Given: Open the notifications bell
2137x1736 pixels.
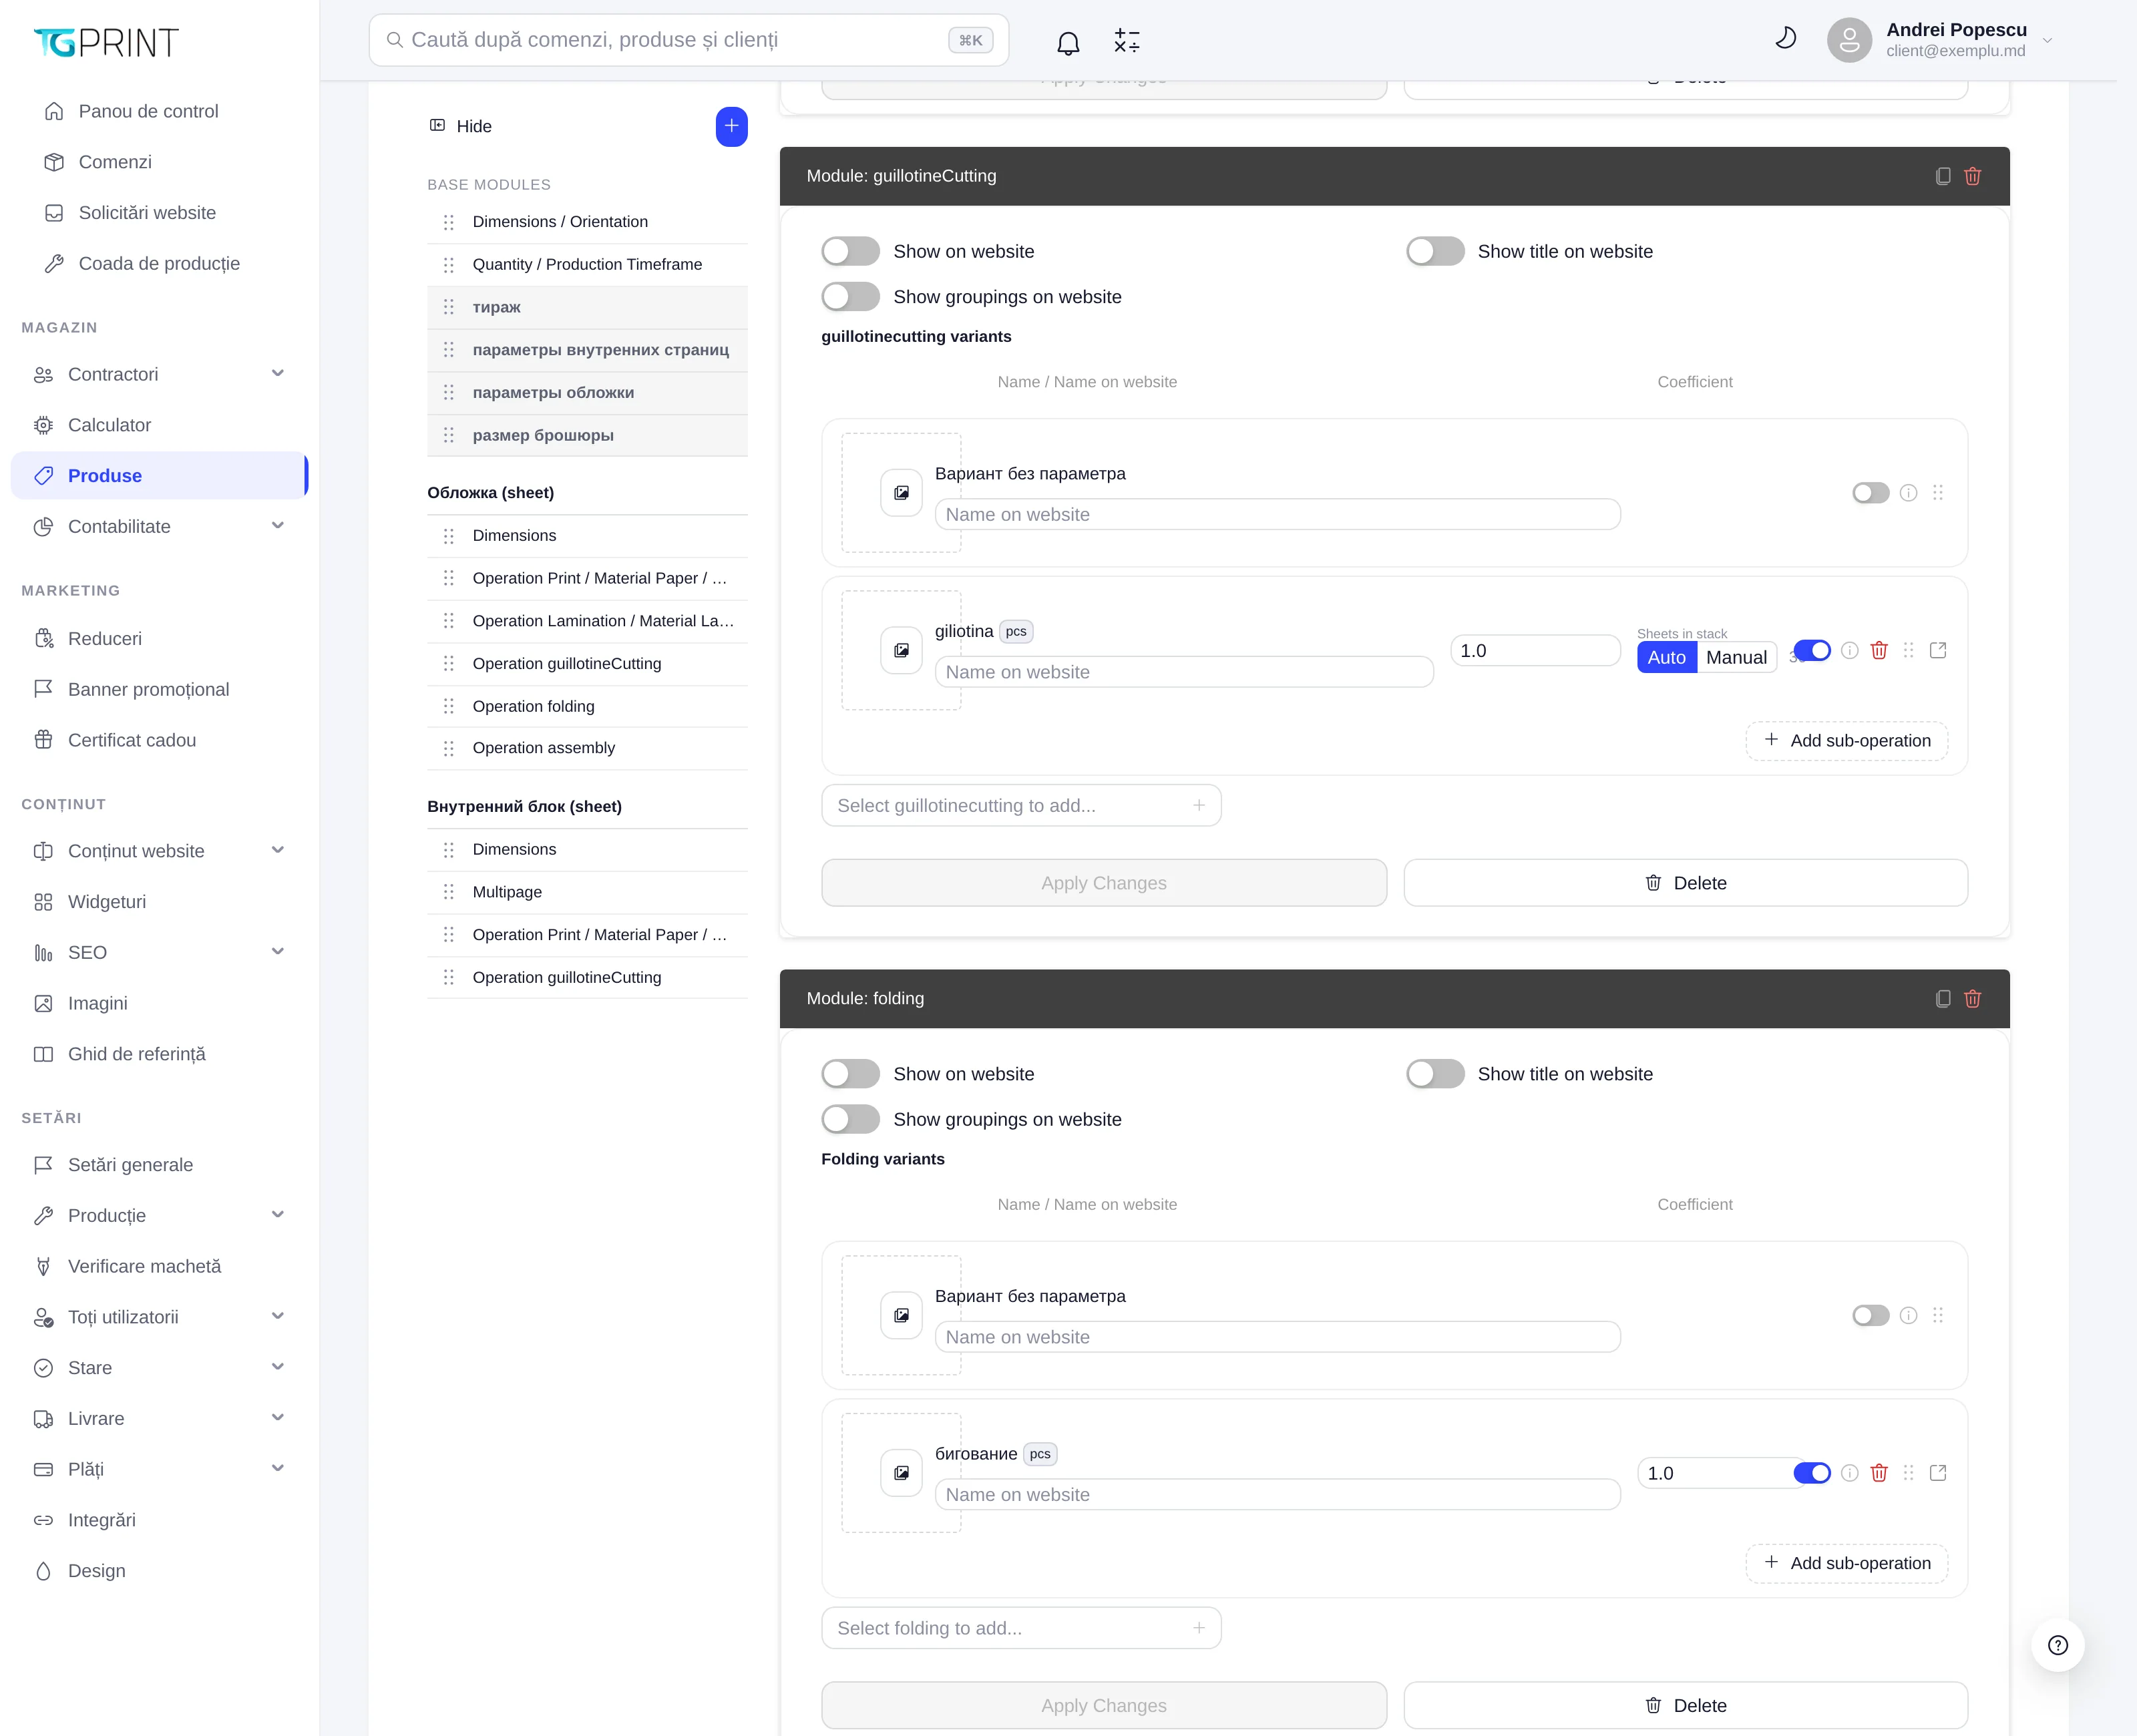Looking at the screenshot, I should tap(1068, 41).
